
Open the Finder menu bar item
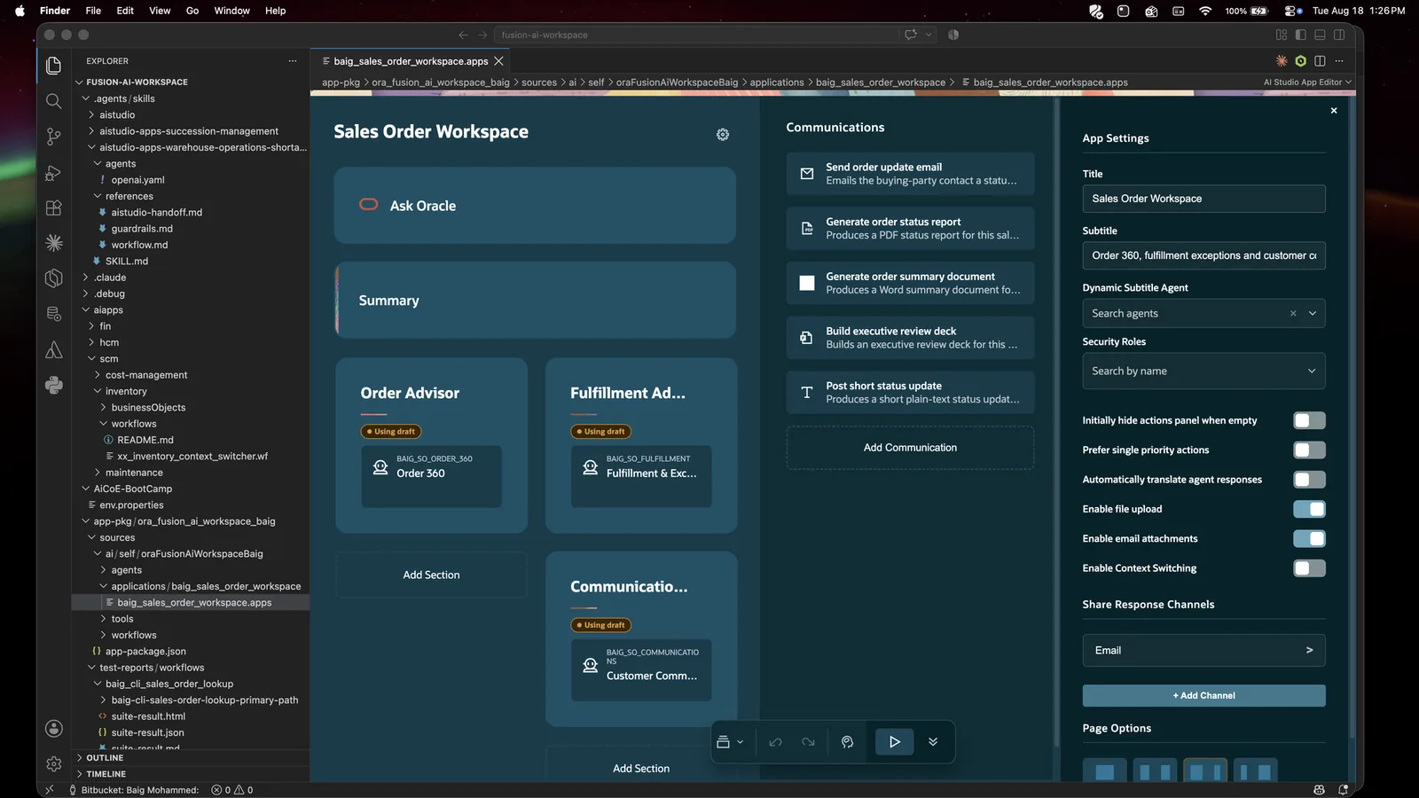(55, 11)
